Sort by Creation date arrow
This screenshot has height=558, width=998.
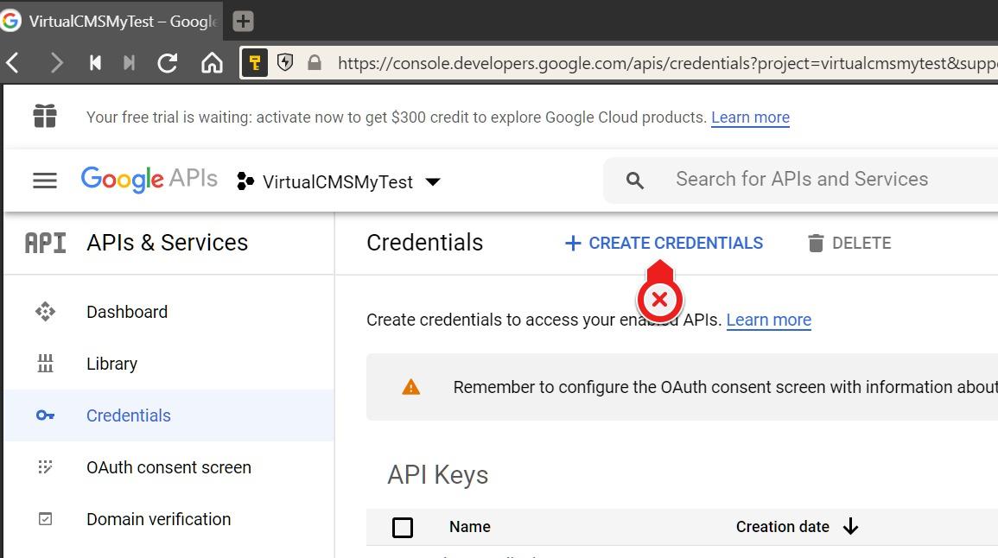point(850,527)
